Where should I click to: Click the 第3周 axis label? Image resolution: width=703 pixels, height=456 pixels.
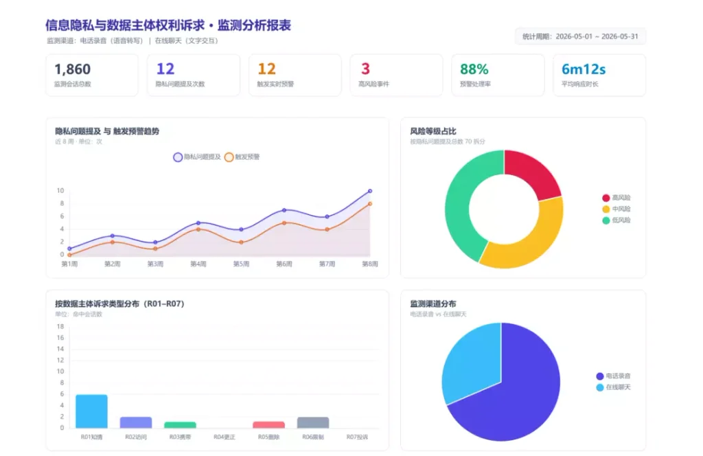(x=155, y=264)
